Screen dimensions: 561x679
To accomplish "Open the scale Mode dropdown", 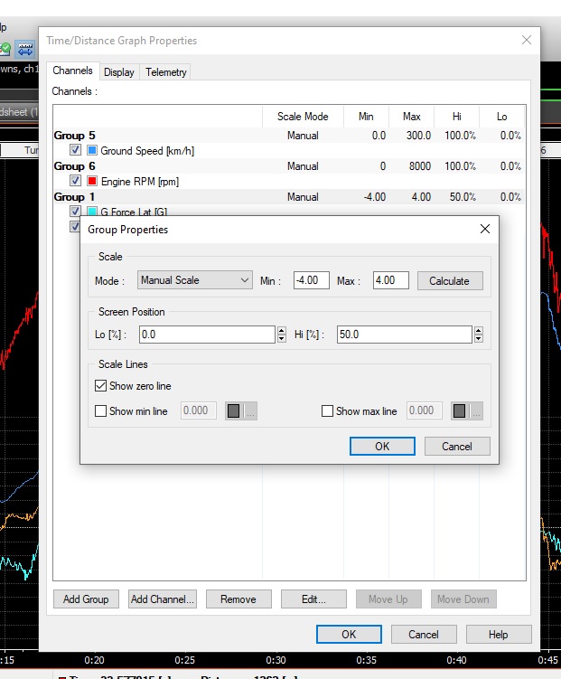I will tap(195, 280).
